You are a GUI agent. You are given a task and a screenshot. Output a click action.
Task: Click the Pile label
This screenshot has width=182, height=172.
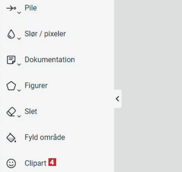coord(31,8)
